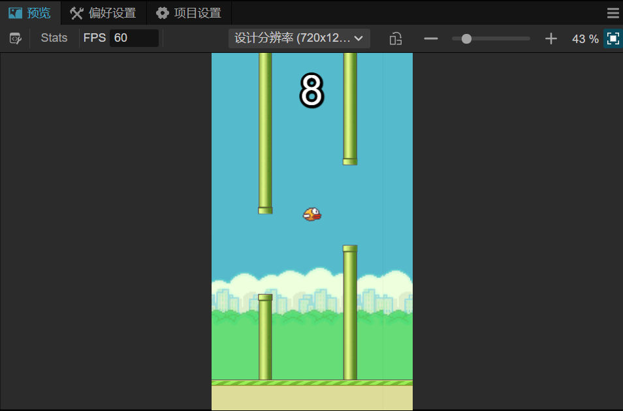Click the preview debug tools icon
The width and height of the screenshot is (623, 411).
[16, 38]
